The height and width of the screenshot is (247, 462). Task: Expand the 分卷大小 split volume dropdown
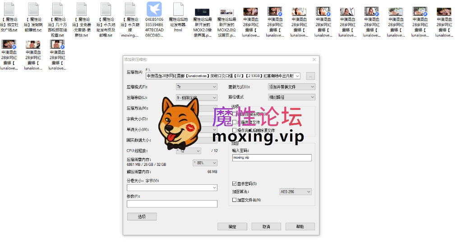214,188
